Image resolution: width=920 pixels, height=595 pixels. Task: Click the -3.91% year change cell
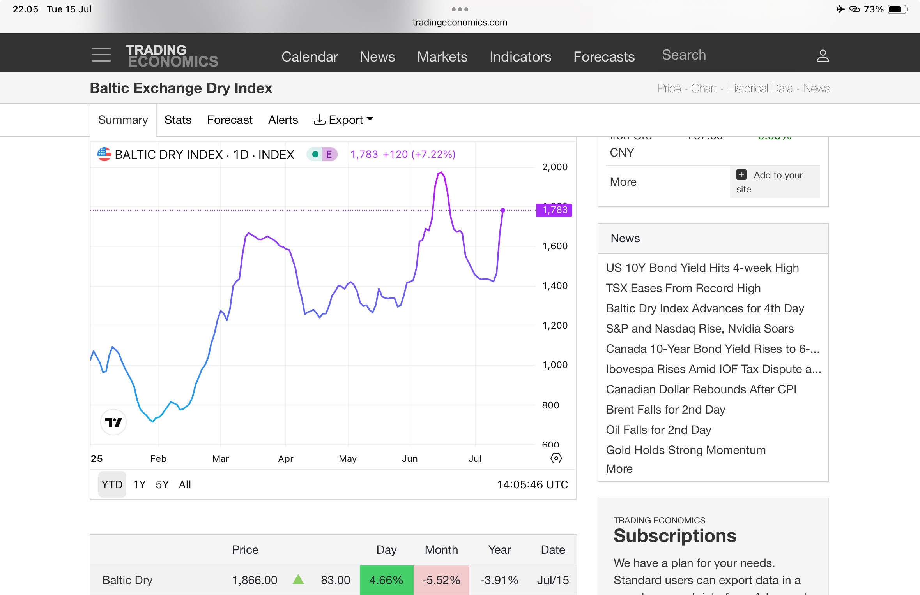coord(499,580)
